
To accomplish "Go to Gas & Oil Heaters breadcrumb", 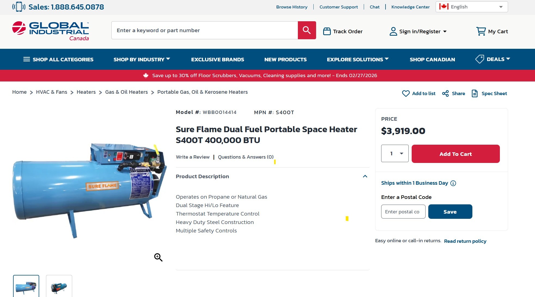I will 126,92.
